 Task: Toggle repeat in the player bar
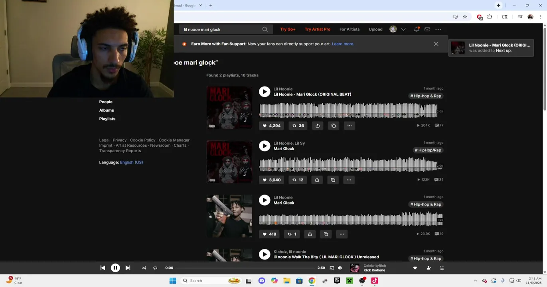(155, 268)
